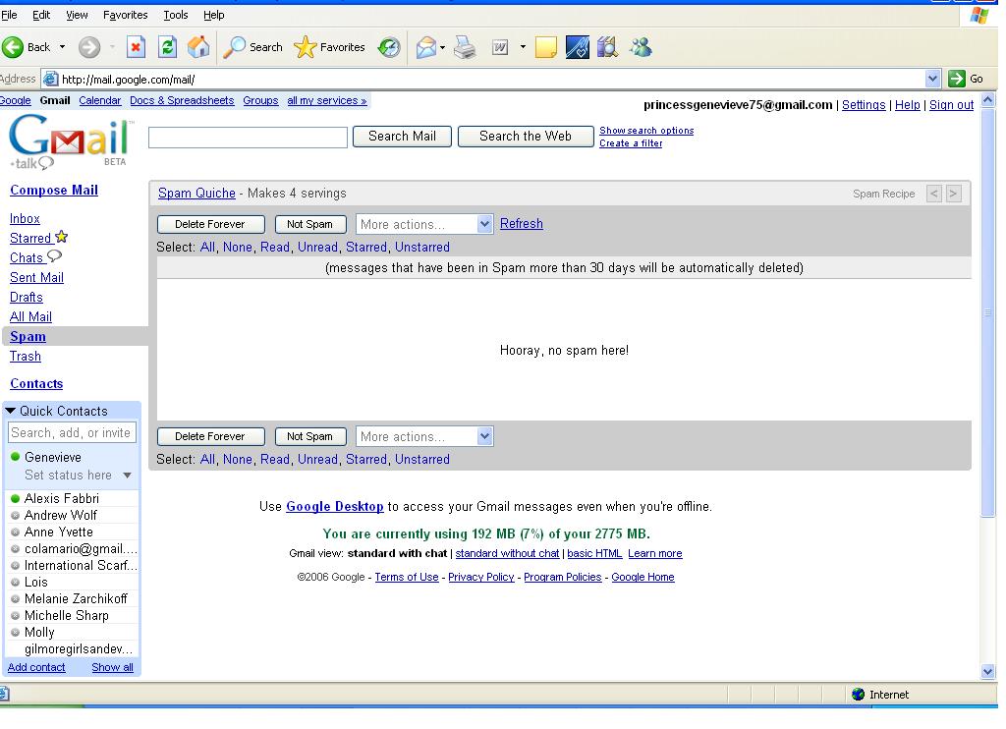
Task: Click the Show search options link
Action: [x=646, y=131]
